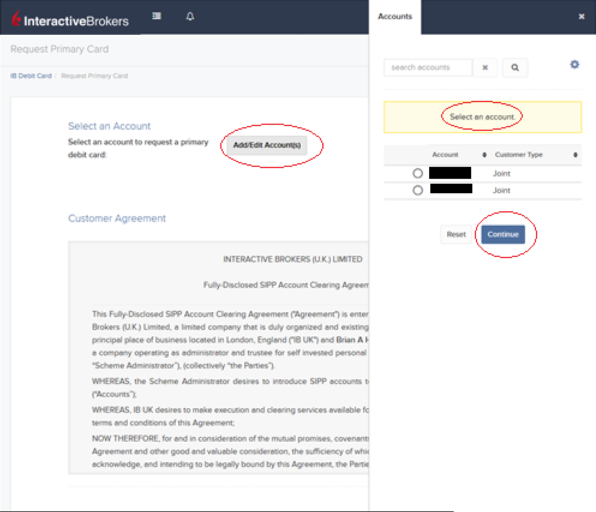Clear the account search with the x button

coord(485,68)
